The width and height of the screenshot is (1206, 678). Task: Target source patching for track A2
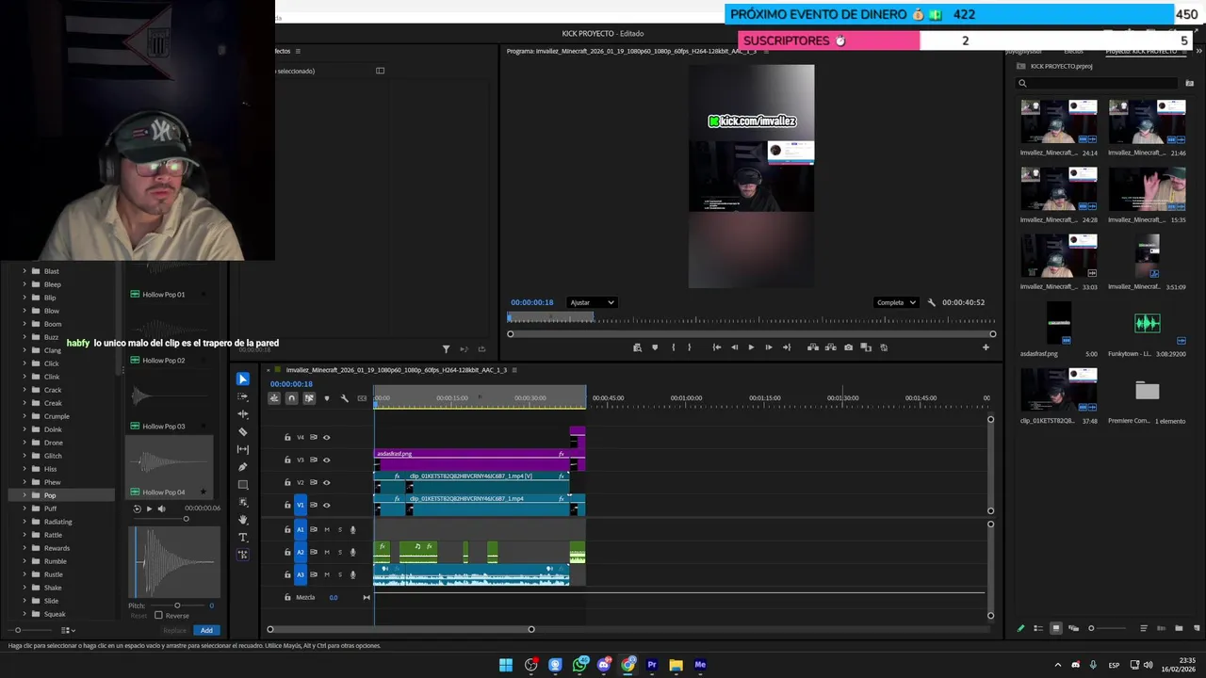point(301,552)
